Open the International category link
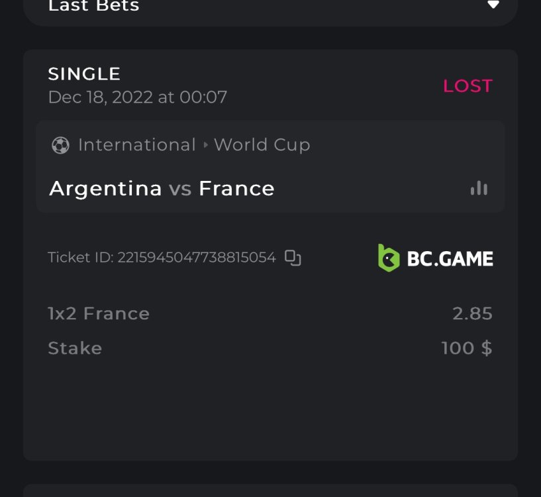541x497 pixels. [136, 145]
